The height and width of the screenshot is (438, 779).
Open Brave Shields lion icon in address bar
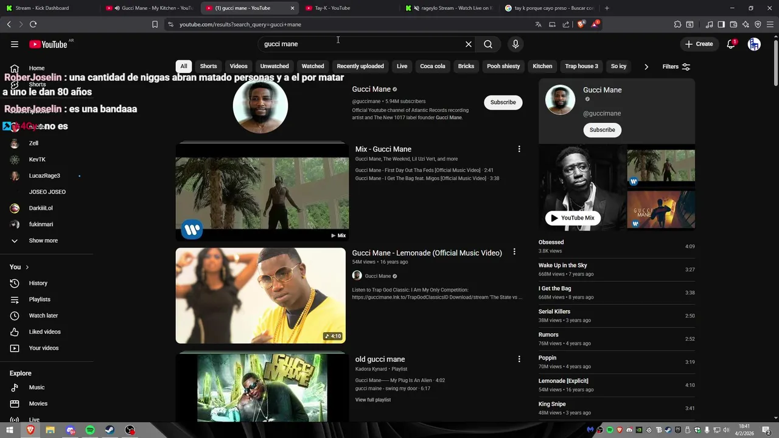(x=581, y=24)
